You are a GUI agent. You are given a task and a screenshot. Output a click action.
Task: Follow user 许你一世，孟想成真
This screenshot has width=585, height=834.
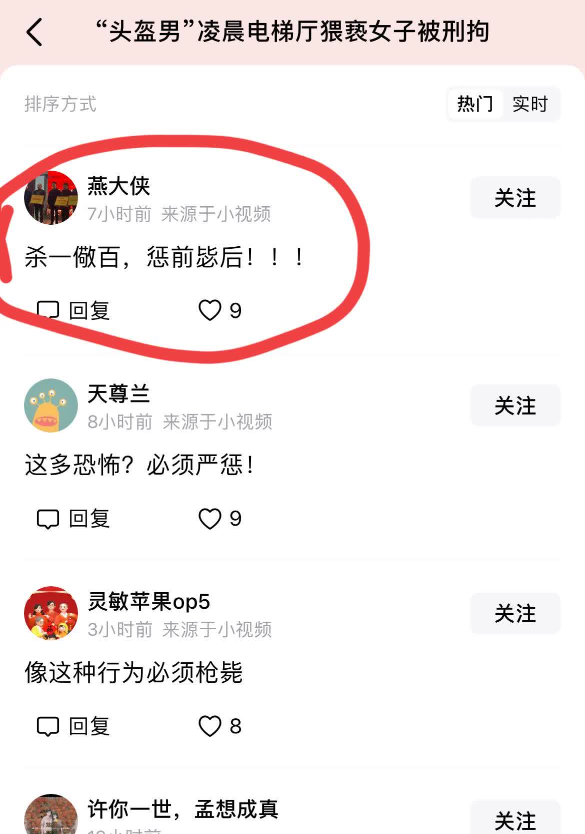[x=515, y=819]
